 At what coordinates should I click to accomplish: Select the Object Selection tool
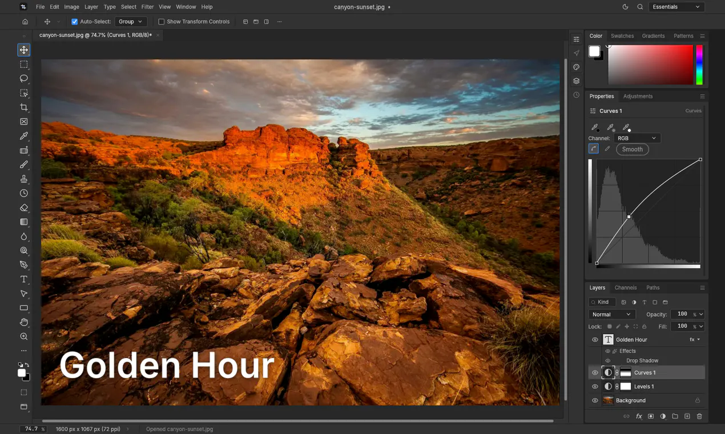click(23, 93)
